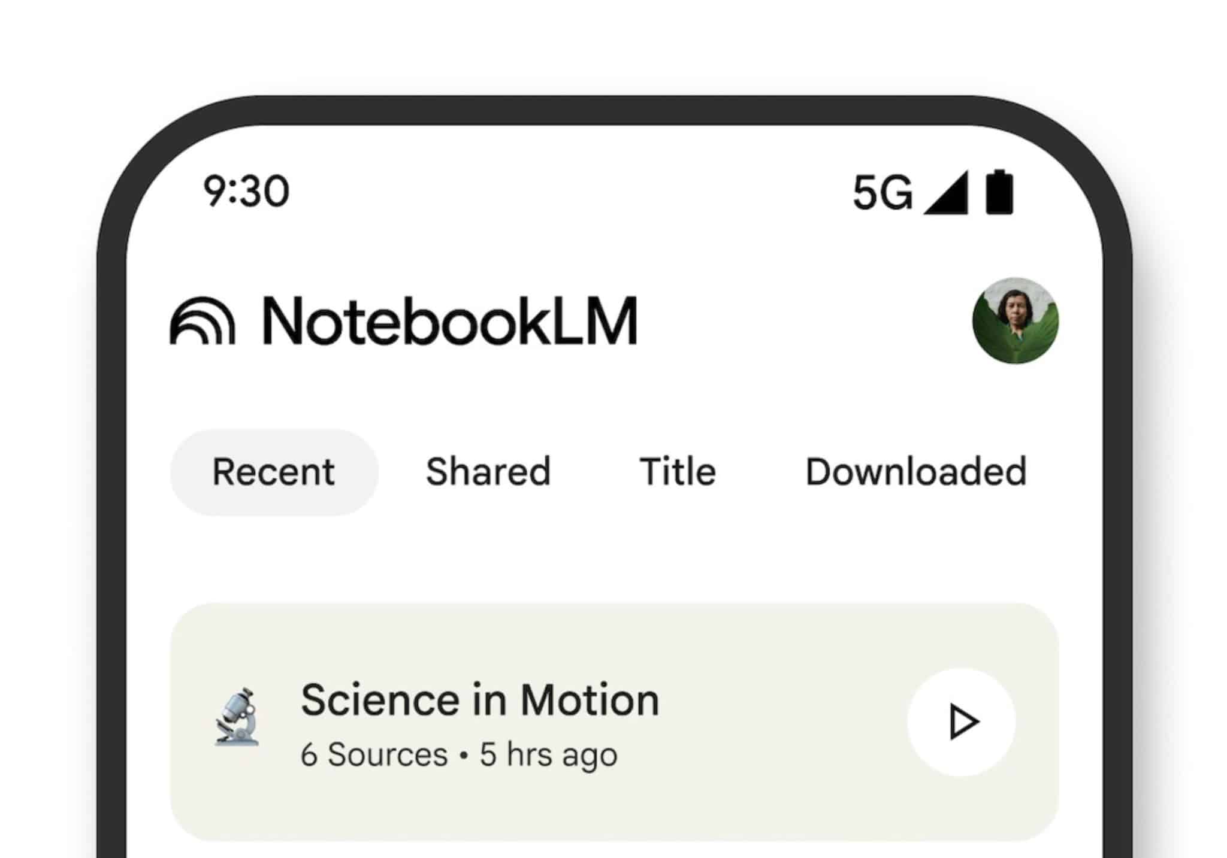
Task: Click the 6 Sources label
Action: click(374, 754)
